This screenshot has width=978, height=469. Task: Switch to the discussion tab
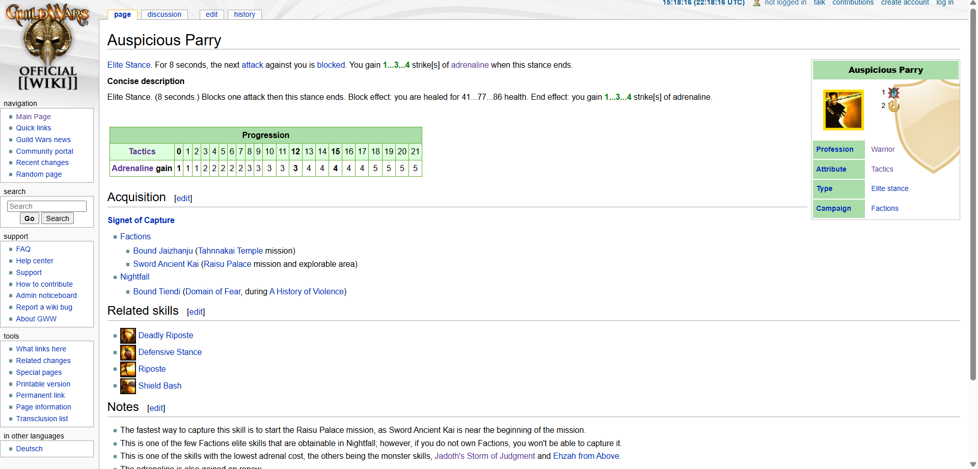(164, 14)
